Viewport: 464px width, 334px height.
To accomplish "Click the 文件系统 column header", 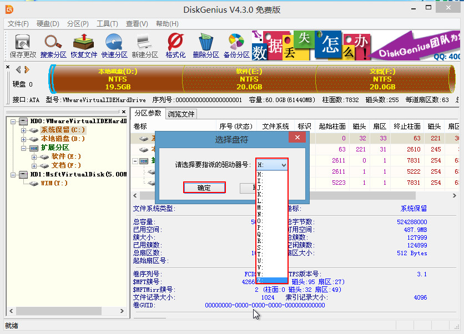I will click(x=275, y=126).
